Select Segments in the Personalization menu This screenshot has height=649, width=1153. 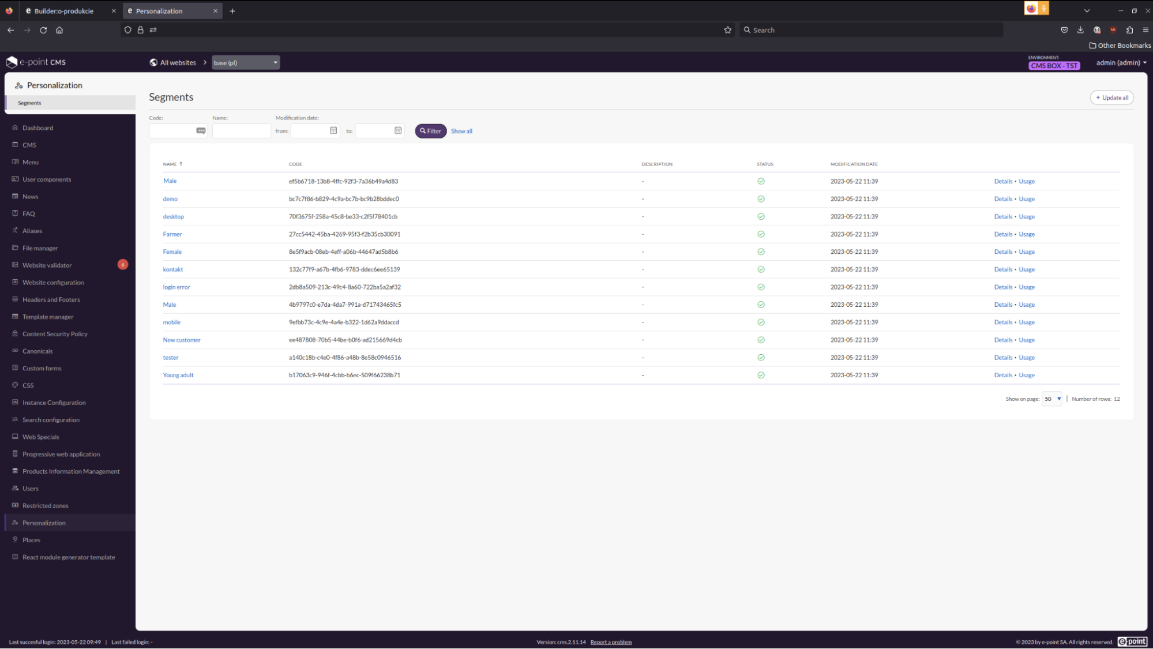coord(29,103)
